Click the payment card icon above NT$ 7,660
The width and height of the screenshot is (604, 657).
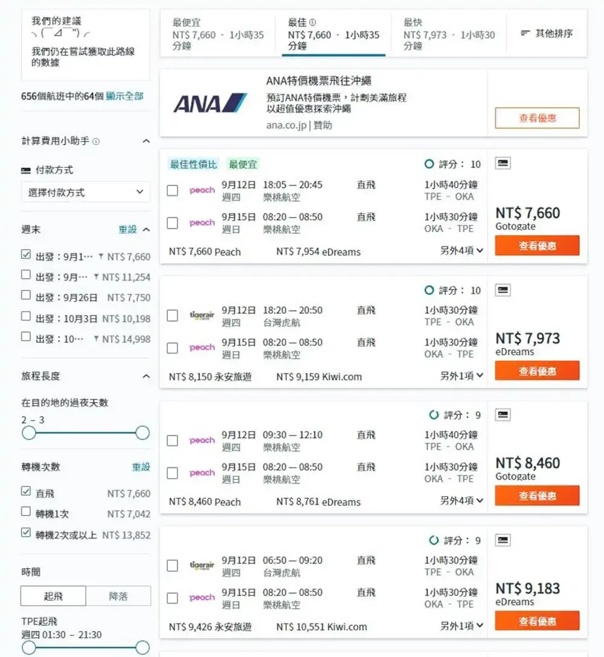tap(503, 163)
